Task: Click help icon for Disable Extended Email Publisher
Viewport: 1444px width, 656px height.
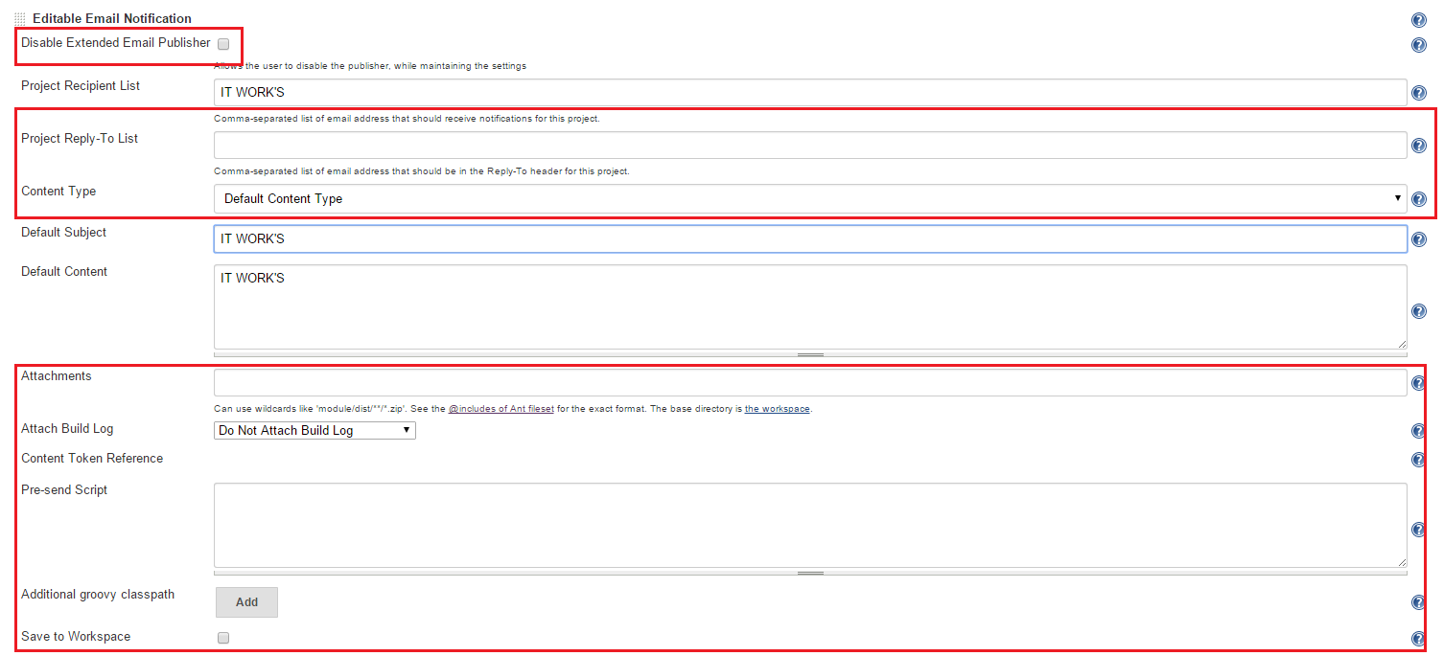Action: [x=1418, y=45]
